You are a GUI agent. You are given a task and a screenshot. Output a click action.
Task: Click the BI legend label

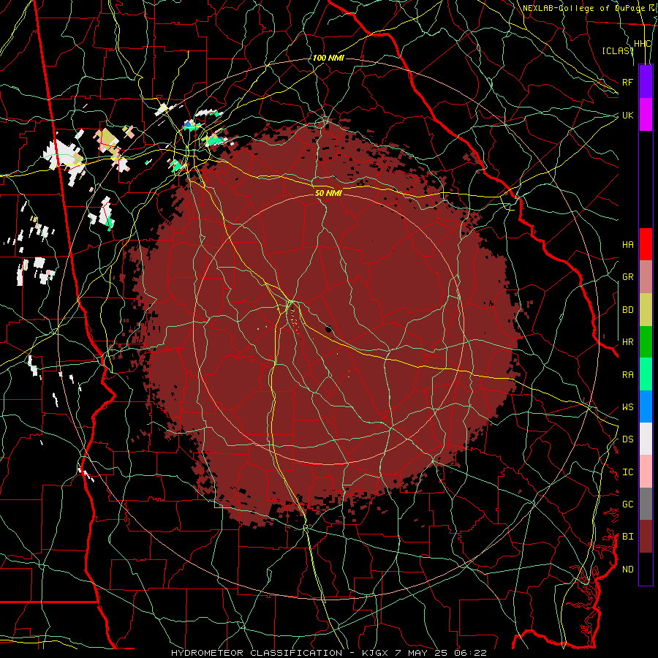pyautogui.click(x=627, y=537)
